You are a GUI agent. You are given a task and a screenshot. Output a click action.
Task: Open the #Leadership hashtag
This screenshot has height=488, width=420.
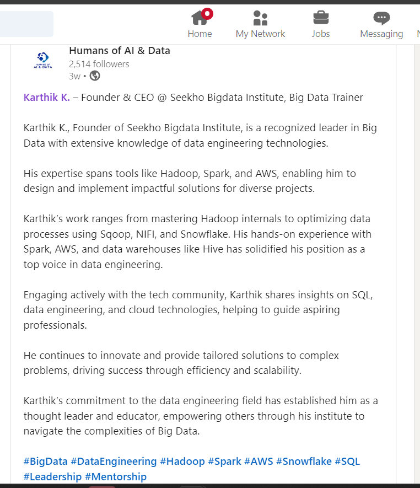52,476
